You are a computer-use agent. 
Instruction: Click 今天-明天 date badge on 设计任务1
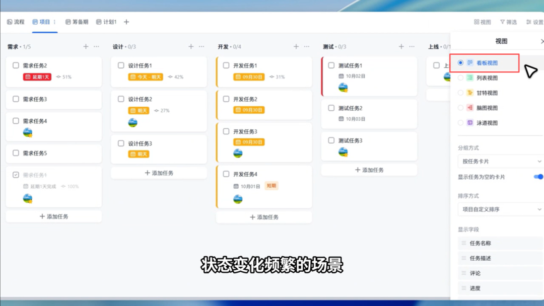(x=146, y=77)
